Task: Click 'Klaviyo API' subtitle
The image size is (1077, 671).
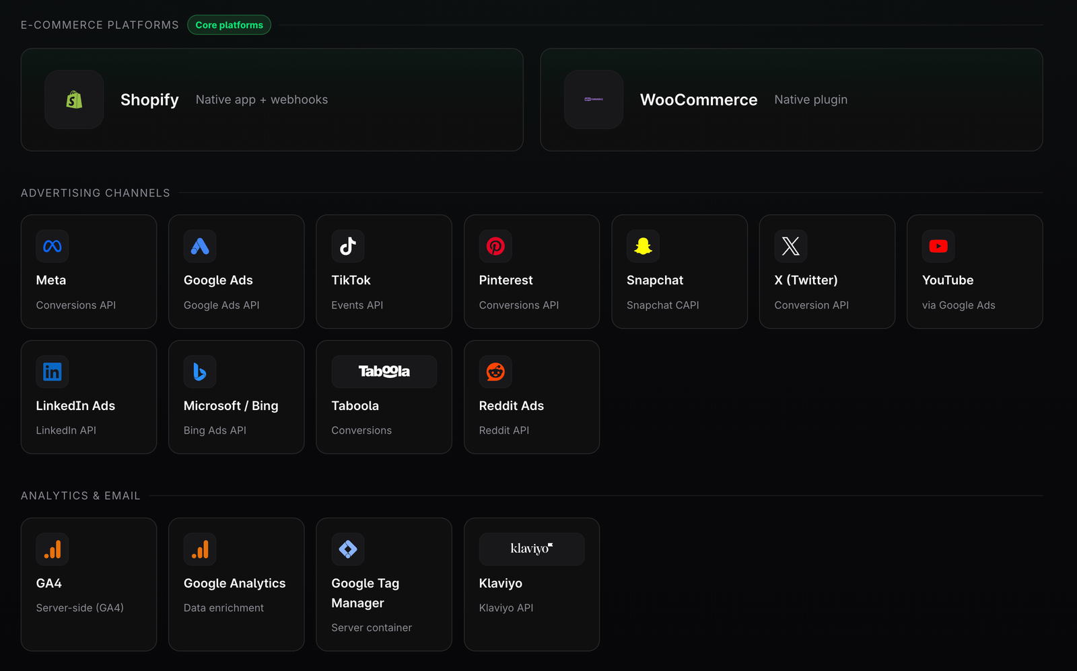Action: point(506,608)
